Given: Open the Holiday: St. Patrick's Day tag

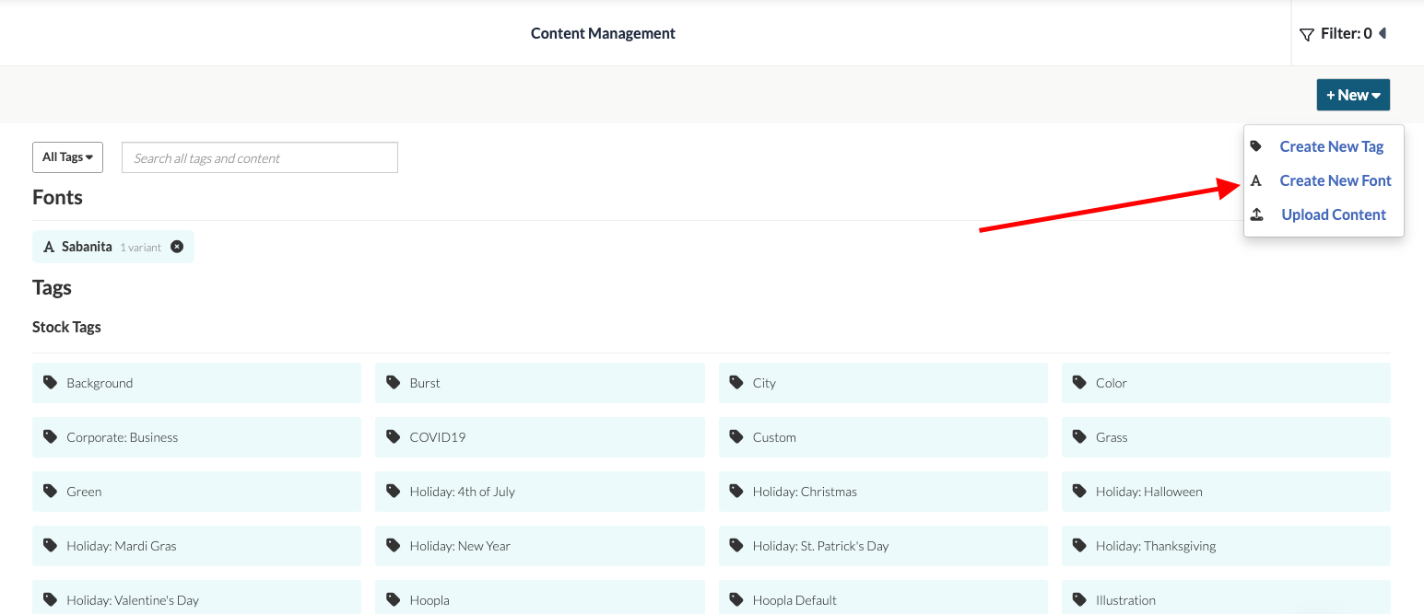Looking at the screenshot, I should click(x=883, y=546).
